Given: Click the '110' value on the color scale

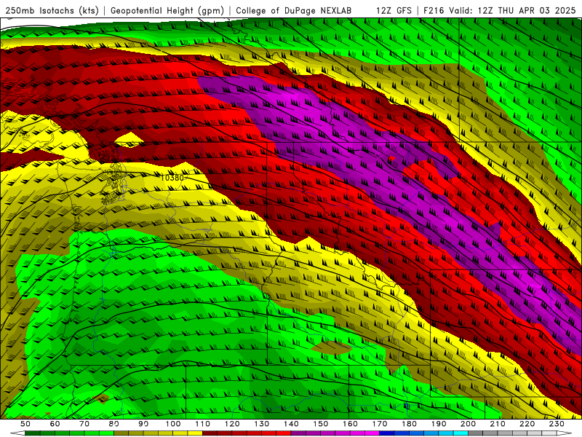Looking at the screenshot, I should click(203, 424).
